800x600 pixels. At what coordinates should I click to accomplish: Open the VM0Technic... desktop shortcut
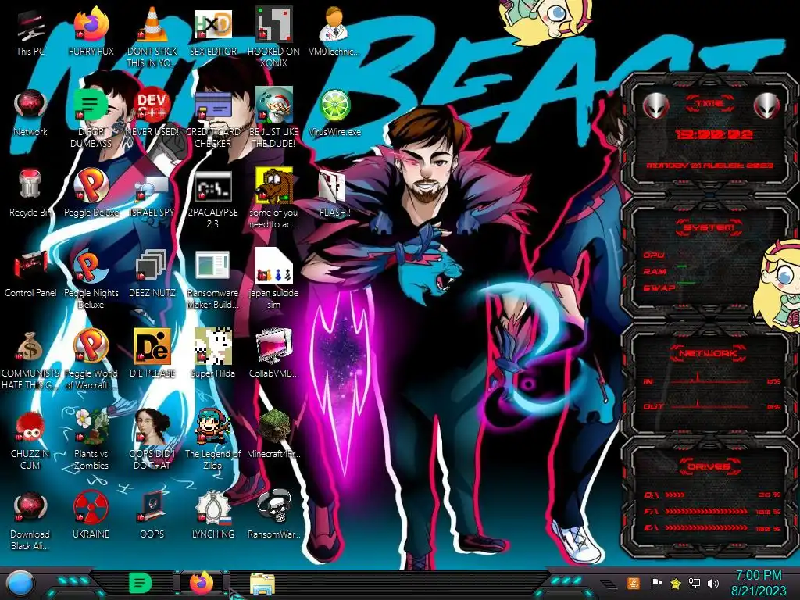point(334,33)
